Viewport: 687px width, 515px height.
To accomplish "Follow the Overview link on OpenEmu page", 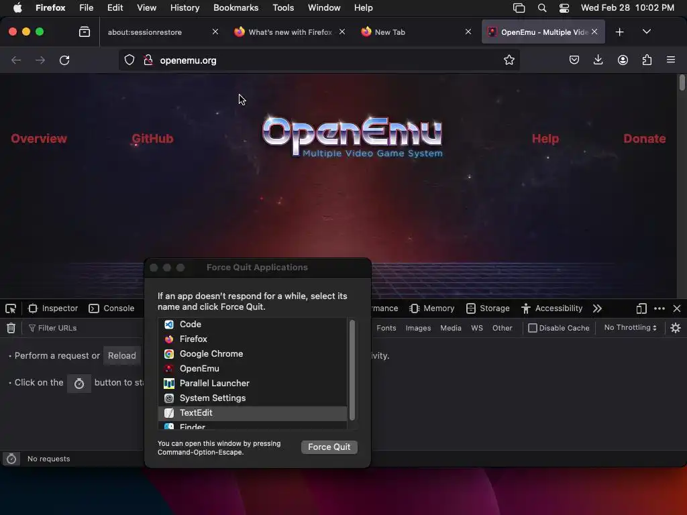I will 39,138.
